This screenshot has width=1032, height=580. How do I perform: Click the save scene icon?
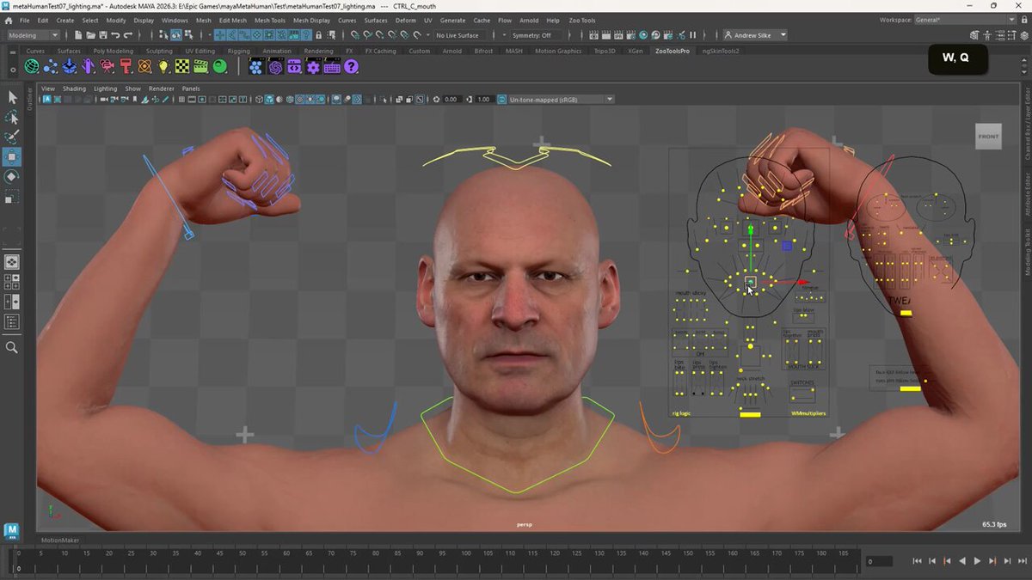click(101, 35)
